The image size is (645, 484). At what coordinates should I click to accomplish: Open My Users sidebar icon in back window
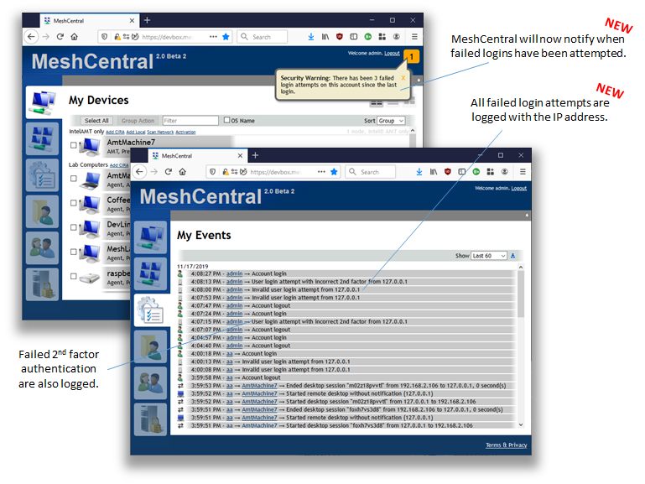[43, 248]
